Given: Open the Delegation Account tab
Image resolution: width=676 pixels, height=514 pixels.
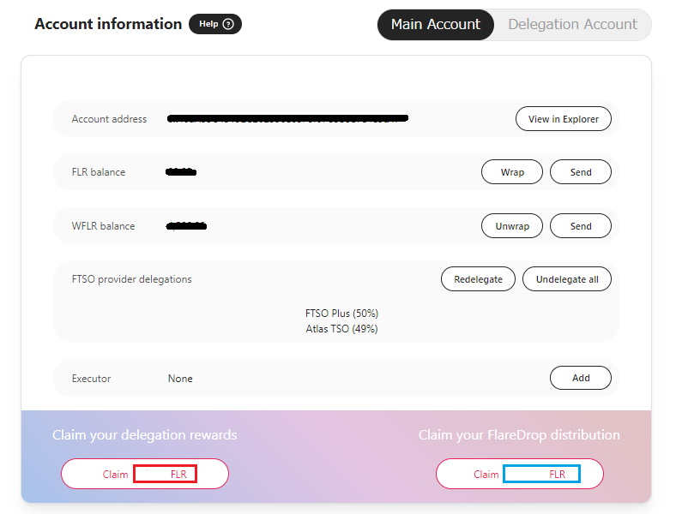Looking at the screenshot, I should 572,25.
